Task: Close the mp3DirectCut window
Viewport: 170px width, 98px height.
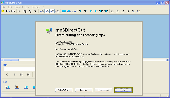Action: 167,3
